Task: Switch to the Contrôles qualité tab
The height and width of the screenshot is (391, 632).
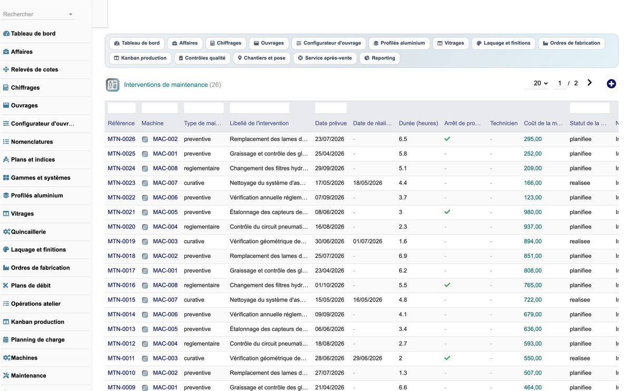Action: 202,58
